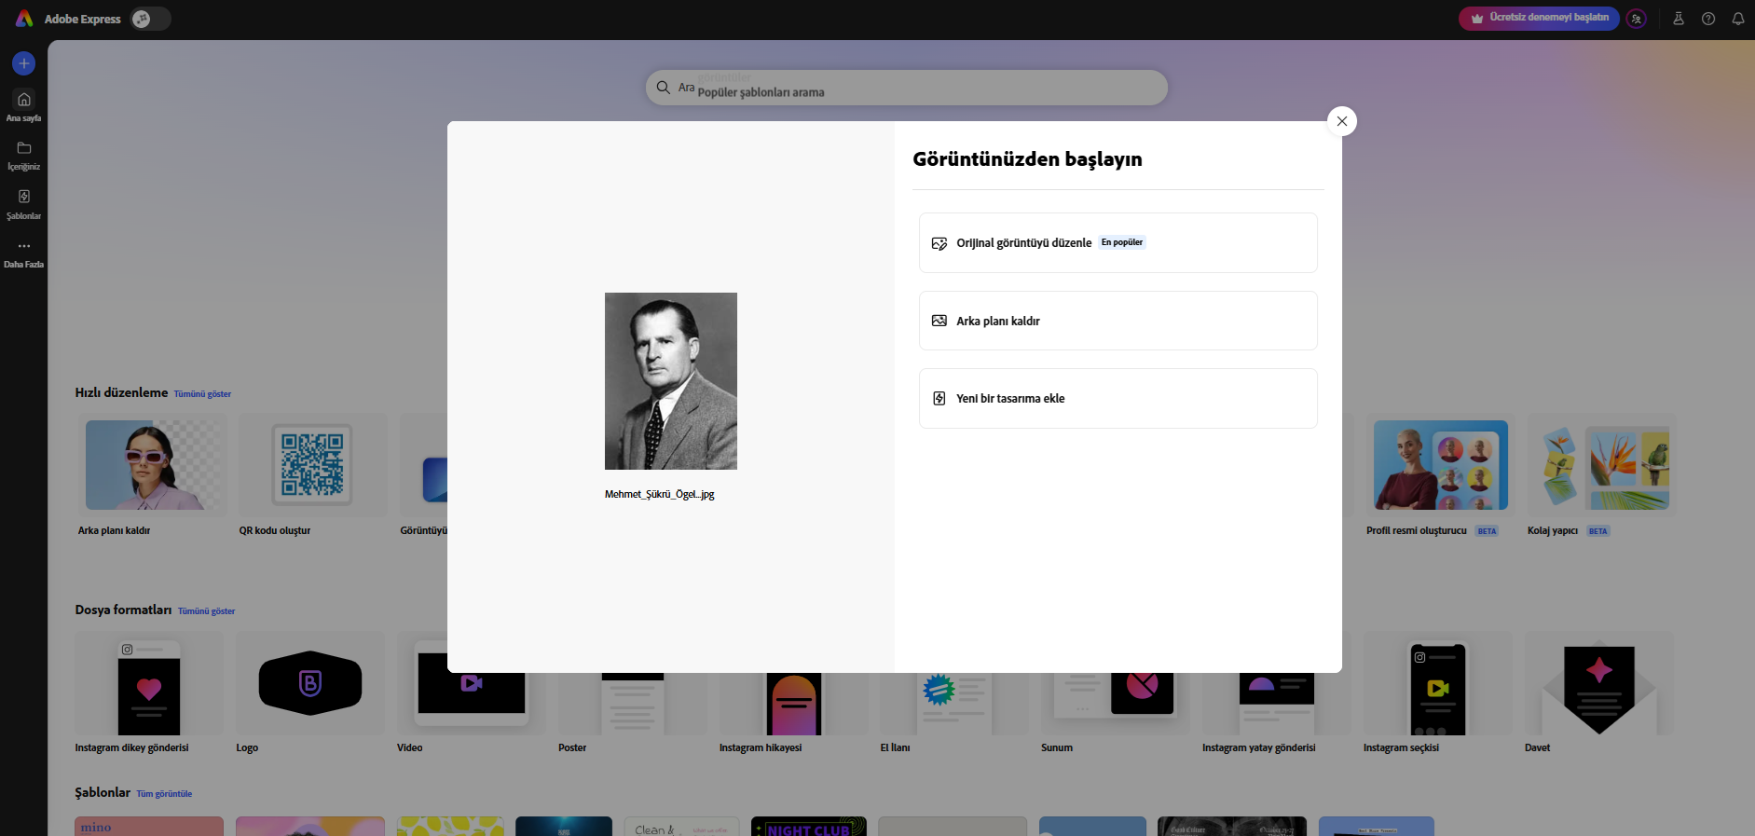Click Tüm görüntüle next to Şablonlar
The height and width of the screenshot is (836, 1755).
(164, 794)
